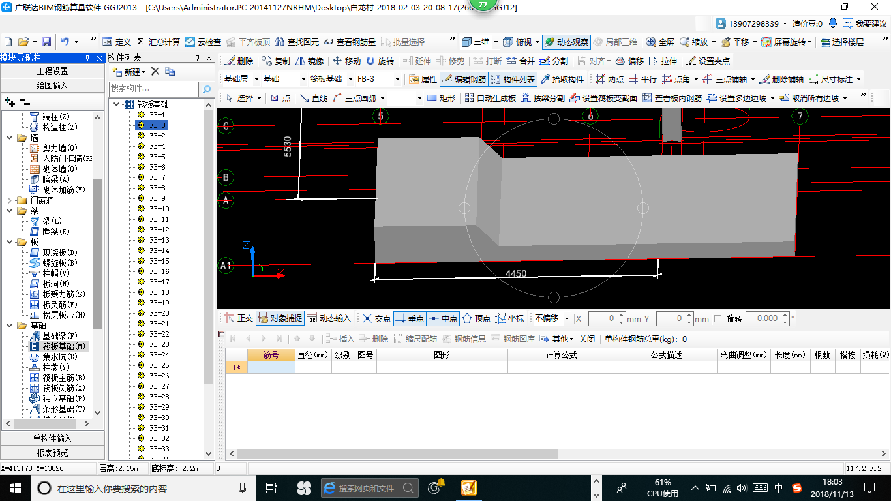Toggle 中点 midpoint snap
The width and height of the screenshot is (891, 501).
443,318
